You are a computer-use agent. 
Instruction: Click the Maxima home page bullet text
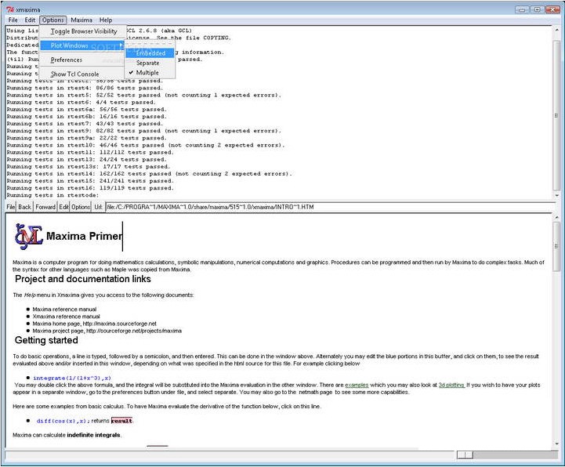pos(94,324)
